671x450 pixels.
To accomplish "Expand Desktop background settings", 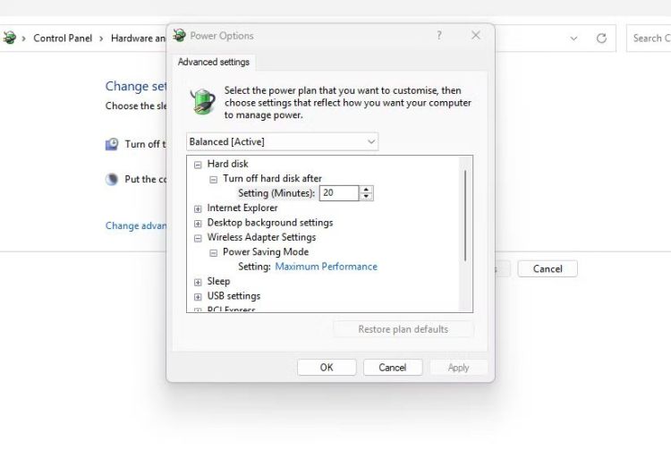I will pyautogui.click(x=198, y=223).
